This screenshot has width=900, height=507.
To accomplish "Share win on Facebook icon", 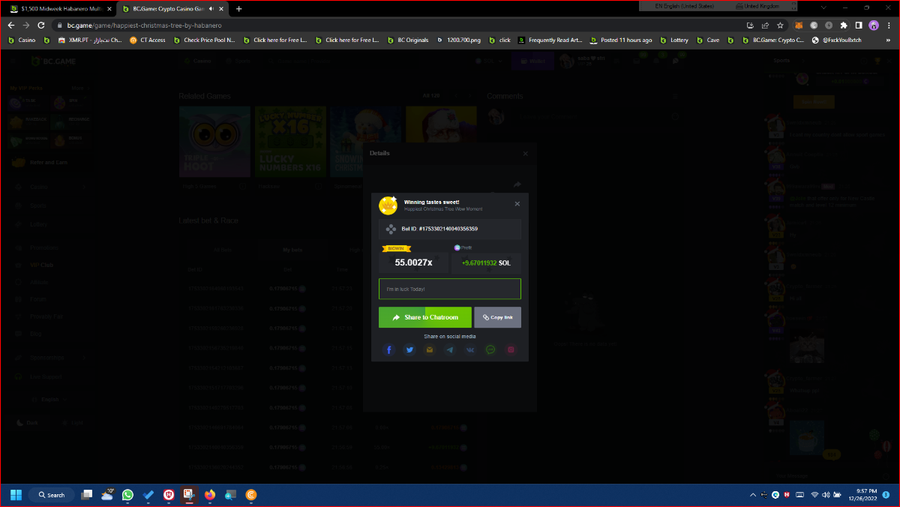I will (389, 349).
